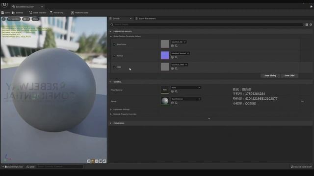Screen dimensions: 314x176
Task: Open the Phys Material asset dropdown
Action: click(x=186, y=88)
